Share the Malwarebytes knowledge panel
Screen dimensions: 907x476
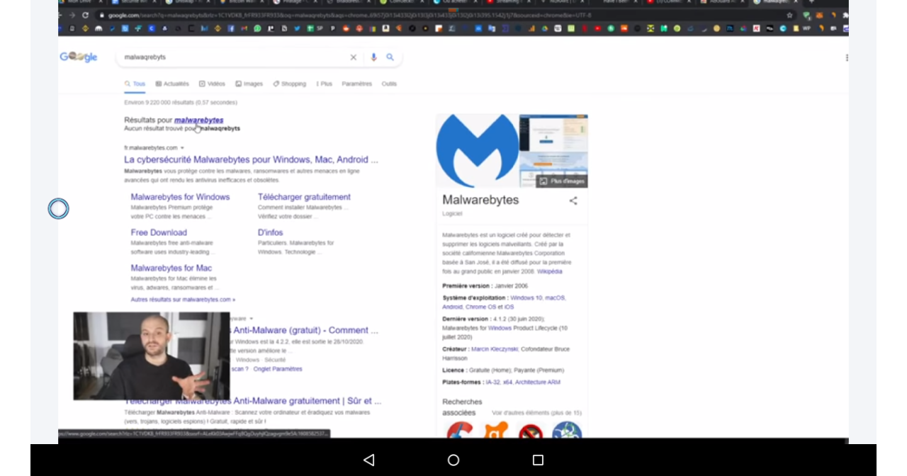click(573, 200)
